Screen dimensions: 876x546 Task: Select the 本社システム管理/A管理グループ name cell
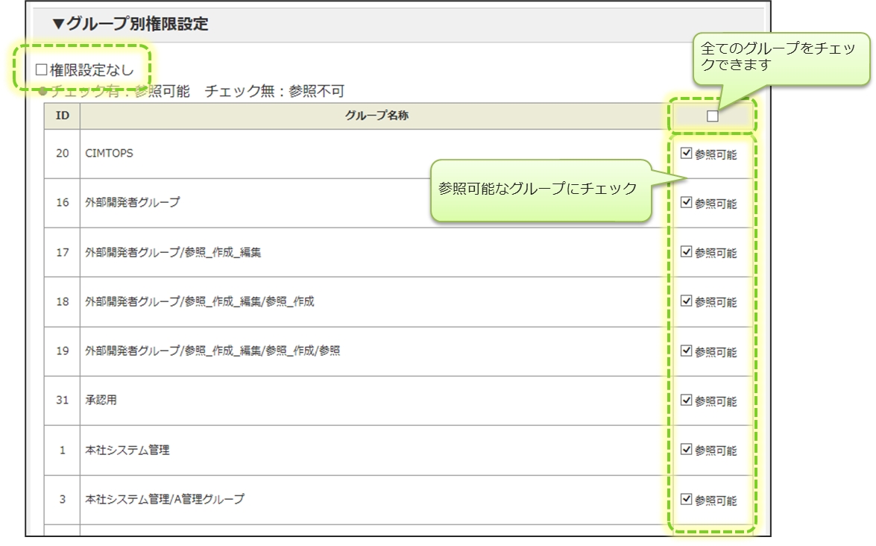pyautogui.click(x=164, y=499)
